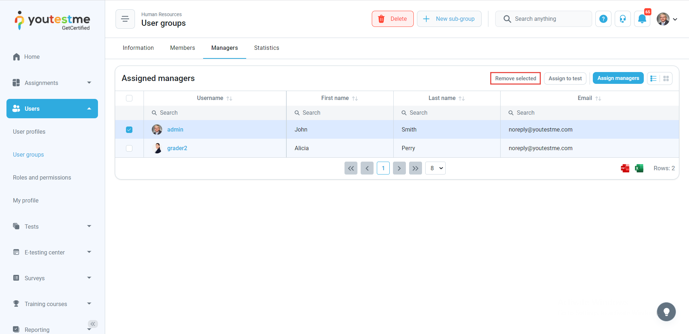Screen dimensions: 689x334
Task: Click the help question mark icon
Action: pos(603,19)
